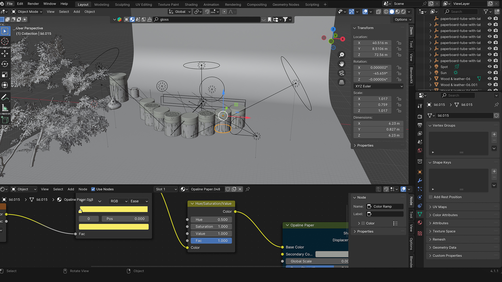Viewport: 502px width, 282px height.
Task: Enable Add Rest Position checkbox
Action: (431, 197)
